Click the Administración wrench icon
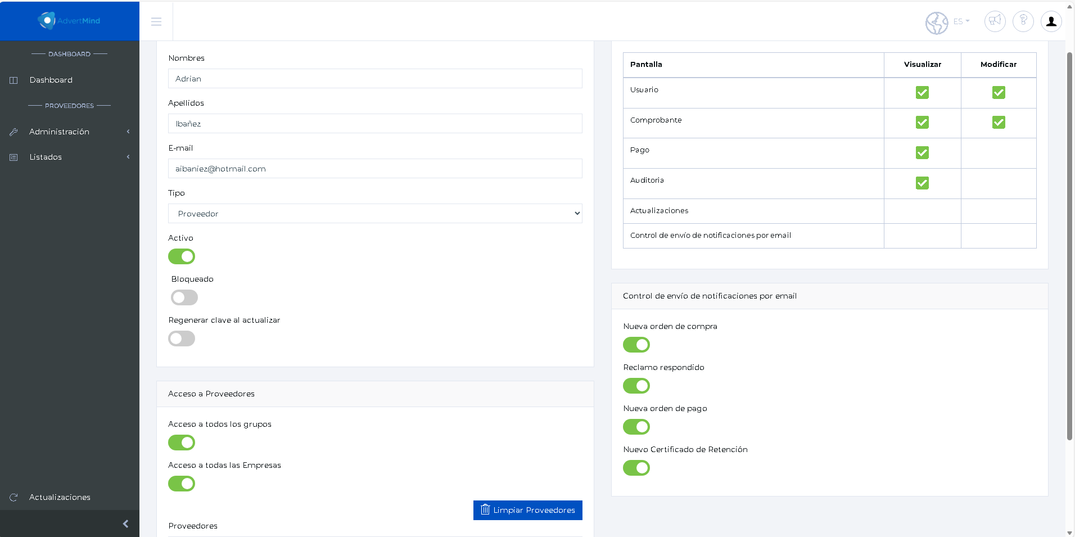Image resolution: width=1075 pixels, height=537 pixels. pyautogui.click(x=13, y=132)
